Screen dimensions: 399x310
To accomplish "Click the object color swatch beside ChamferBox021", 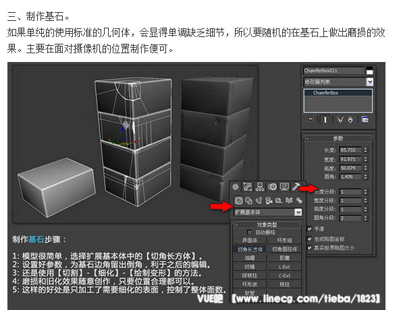I will click(x=369, y=71).
